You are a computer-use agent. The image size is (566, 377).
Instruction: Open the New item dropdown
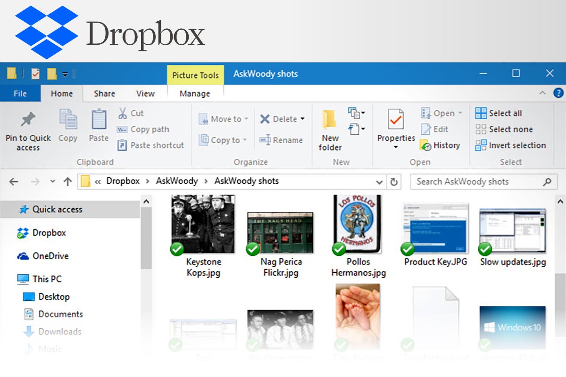pyautogui.click(x=356, y=113)
